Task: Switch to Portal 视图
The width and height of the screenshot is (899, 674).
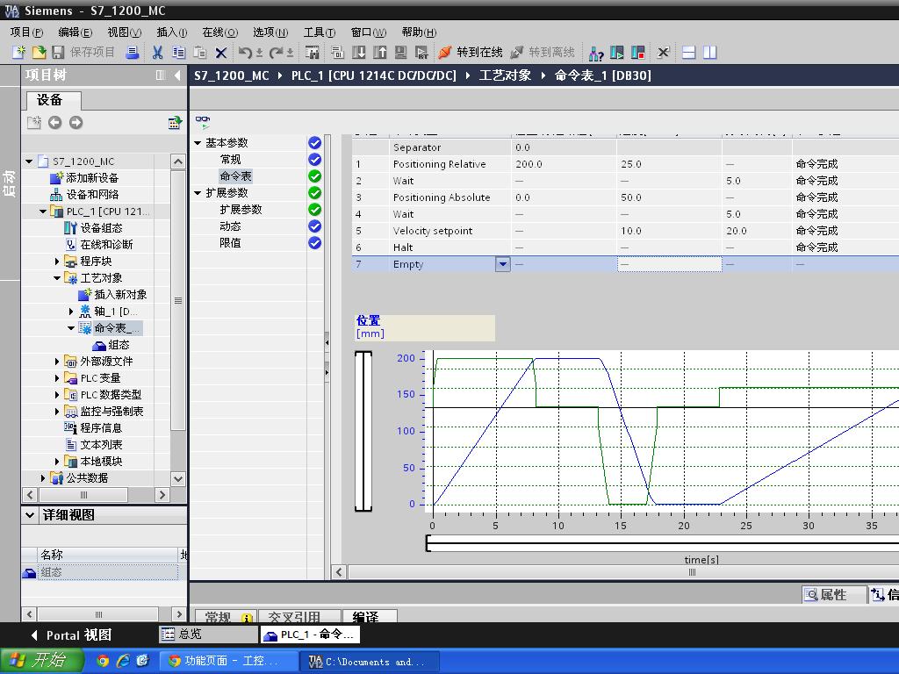Action: point(71,635)
